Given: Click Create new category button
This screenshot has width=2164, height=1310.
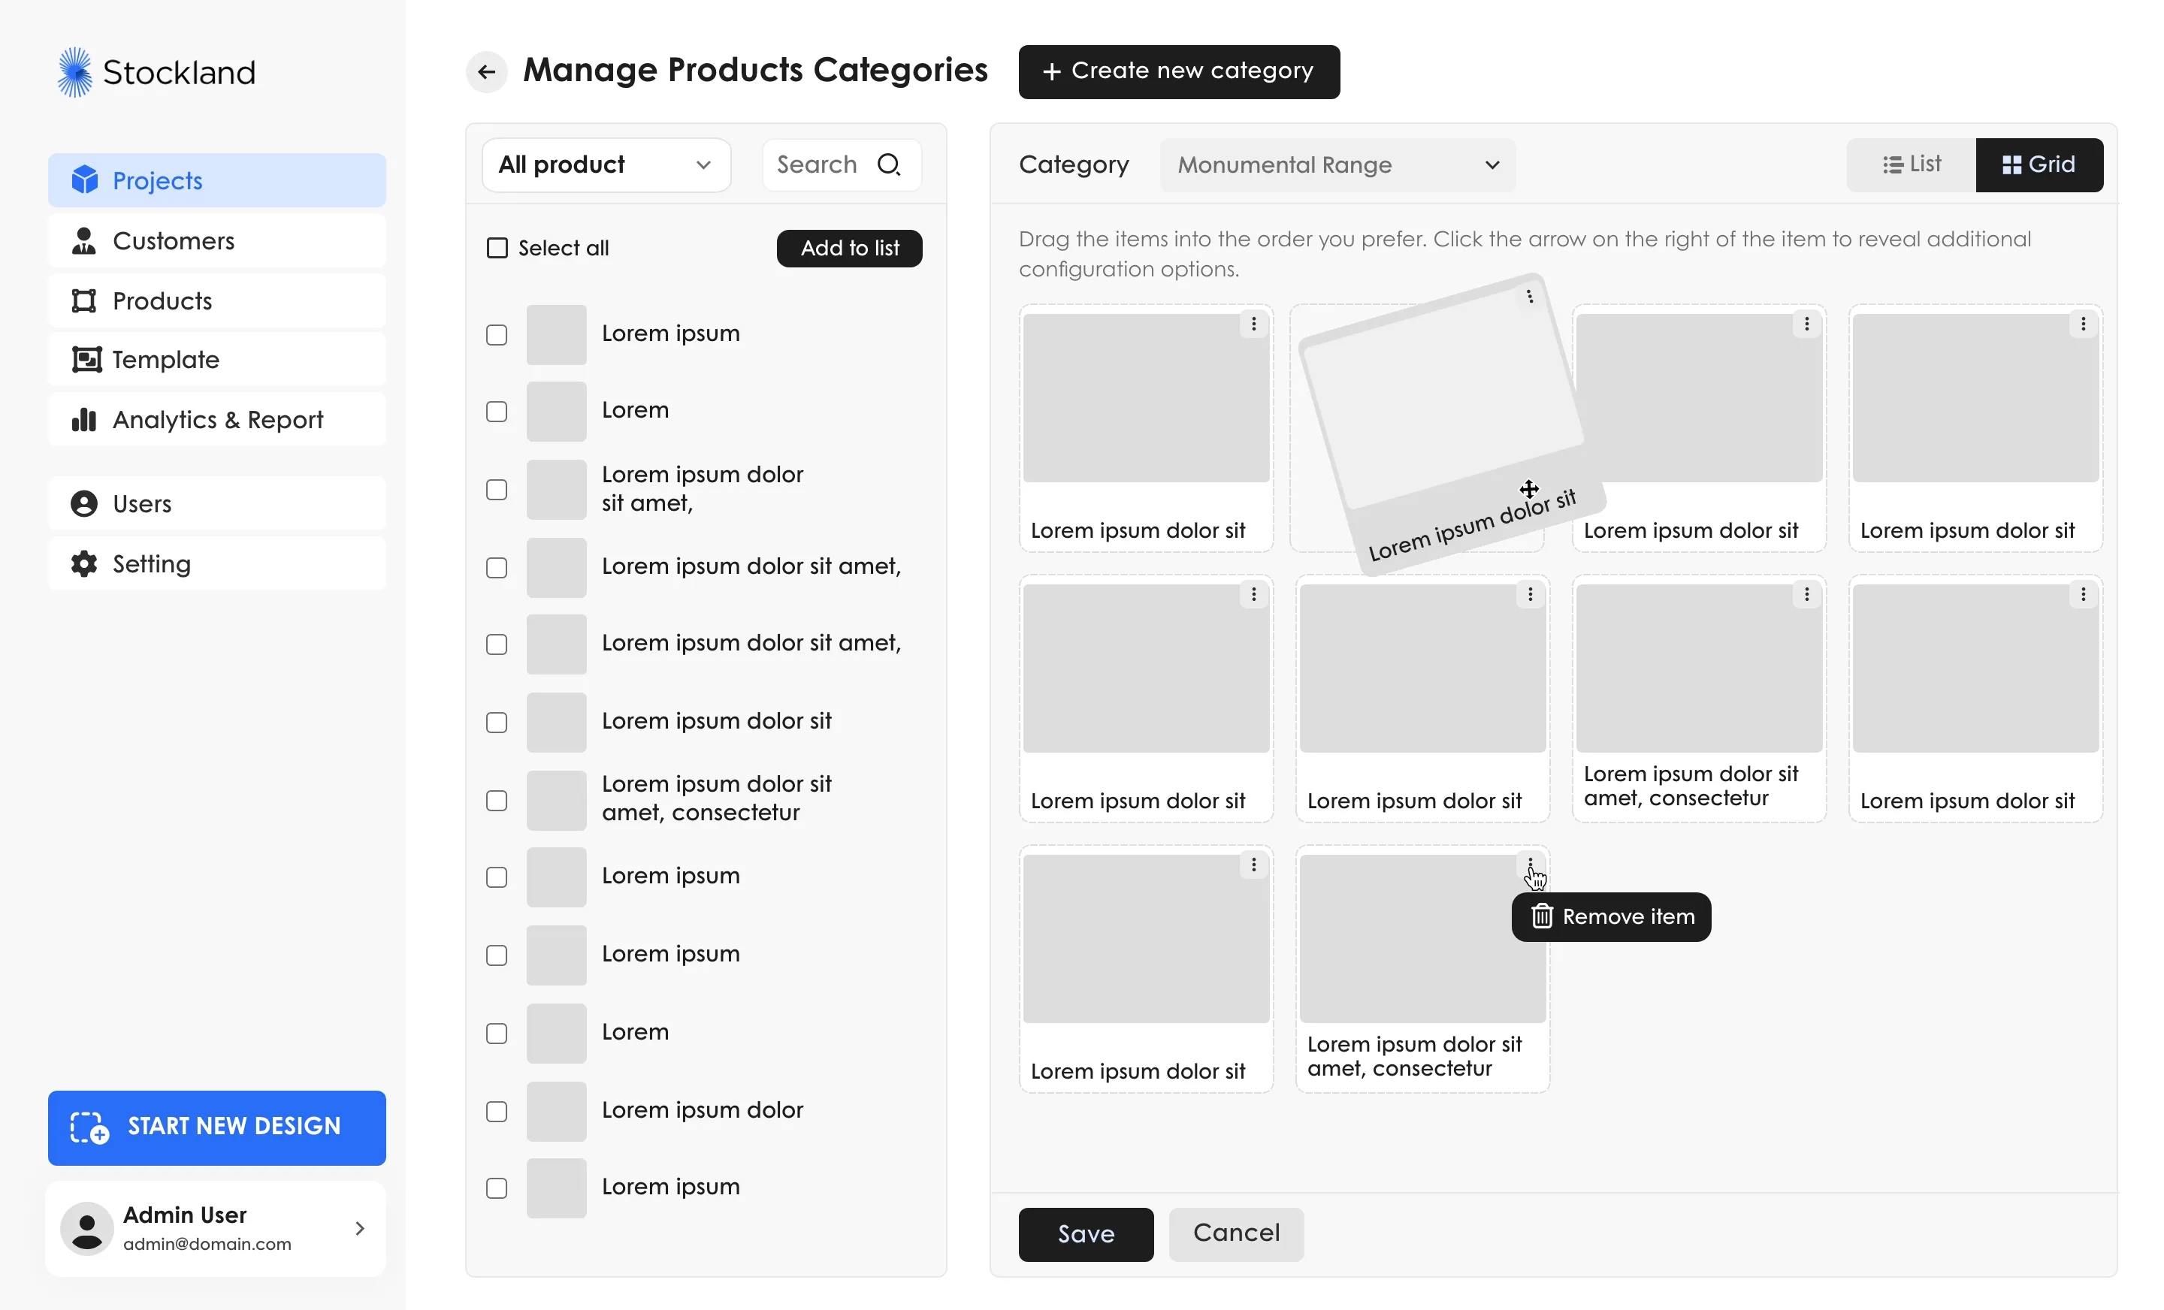Looking at the screenshot, I should tap(1179, 71).
